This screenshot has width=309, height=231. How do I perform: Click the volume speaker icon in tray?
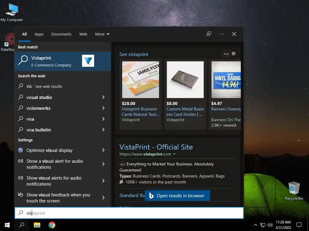coord(270,225)
